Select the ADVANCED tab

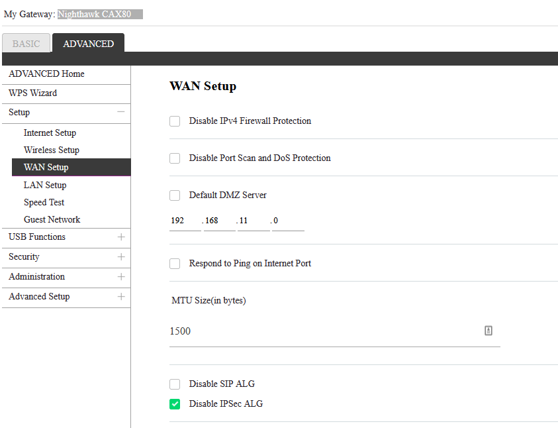click(88, 44)
